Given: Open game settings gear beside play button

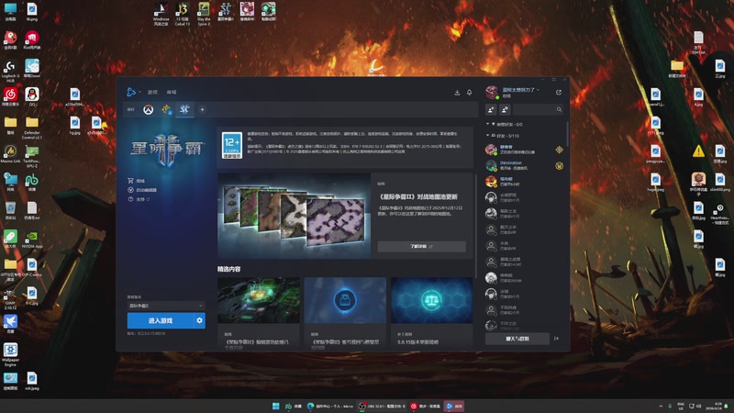Looking at the screenshot, I should pos(199,320).
